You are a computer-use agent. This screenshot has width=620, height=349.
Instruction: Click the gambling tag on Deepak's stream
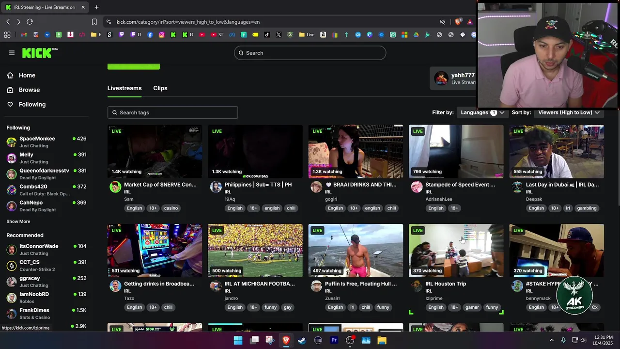(587, 208)
